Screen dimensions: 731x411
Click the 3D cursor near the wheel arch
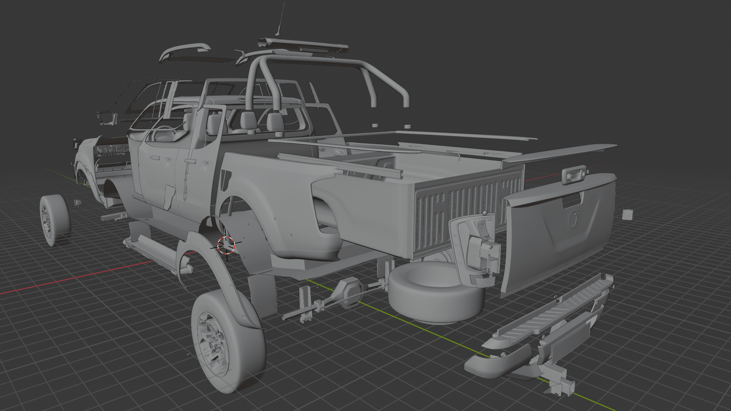(227, 245)
